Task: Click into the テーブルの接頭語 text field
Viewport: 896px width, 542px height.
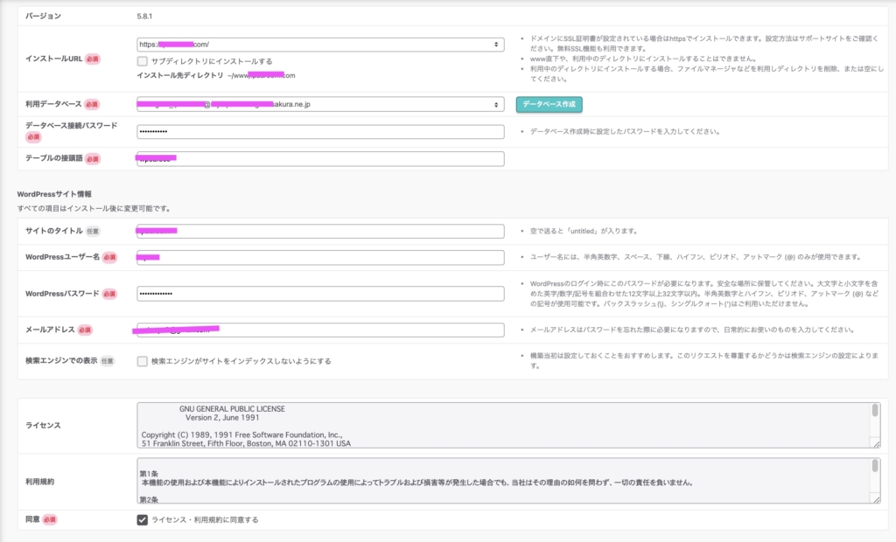Action: (320, 159)
